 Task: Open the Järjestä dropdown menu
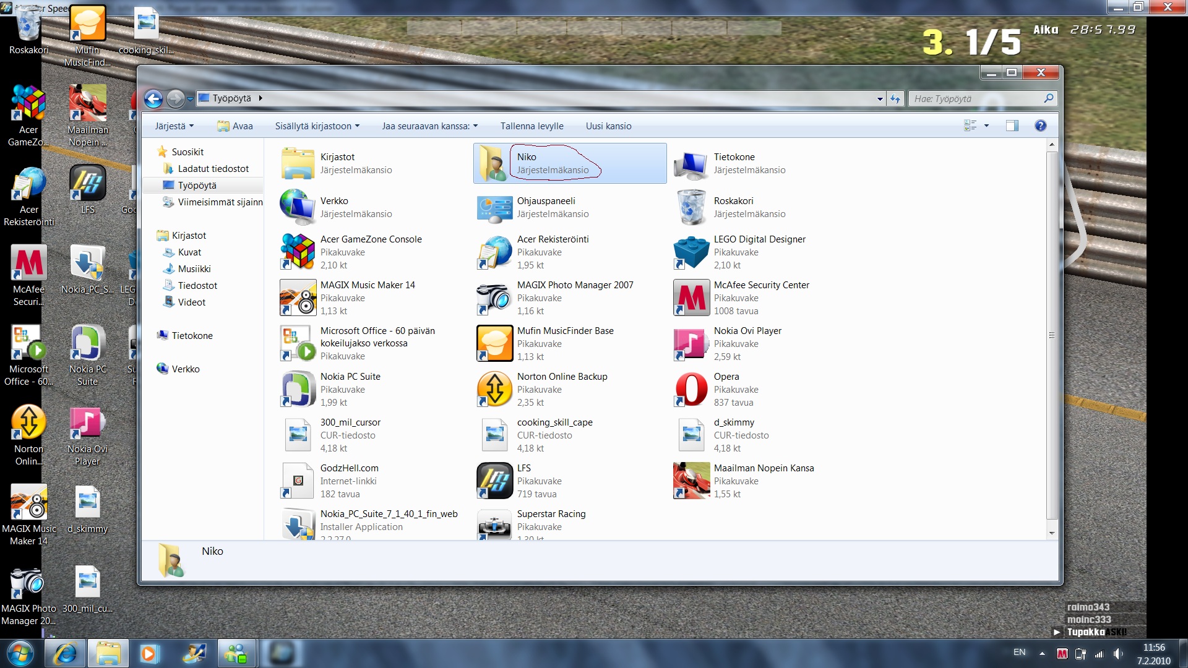[x=174, y=126]
